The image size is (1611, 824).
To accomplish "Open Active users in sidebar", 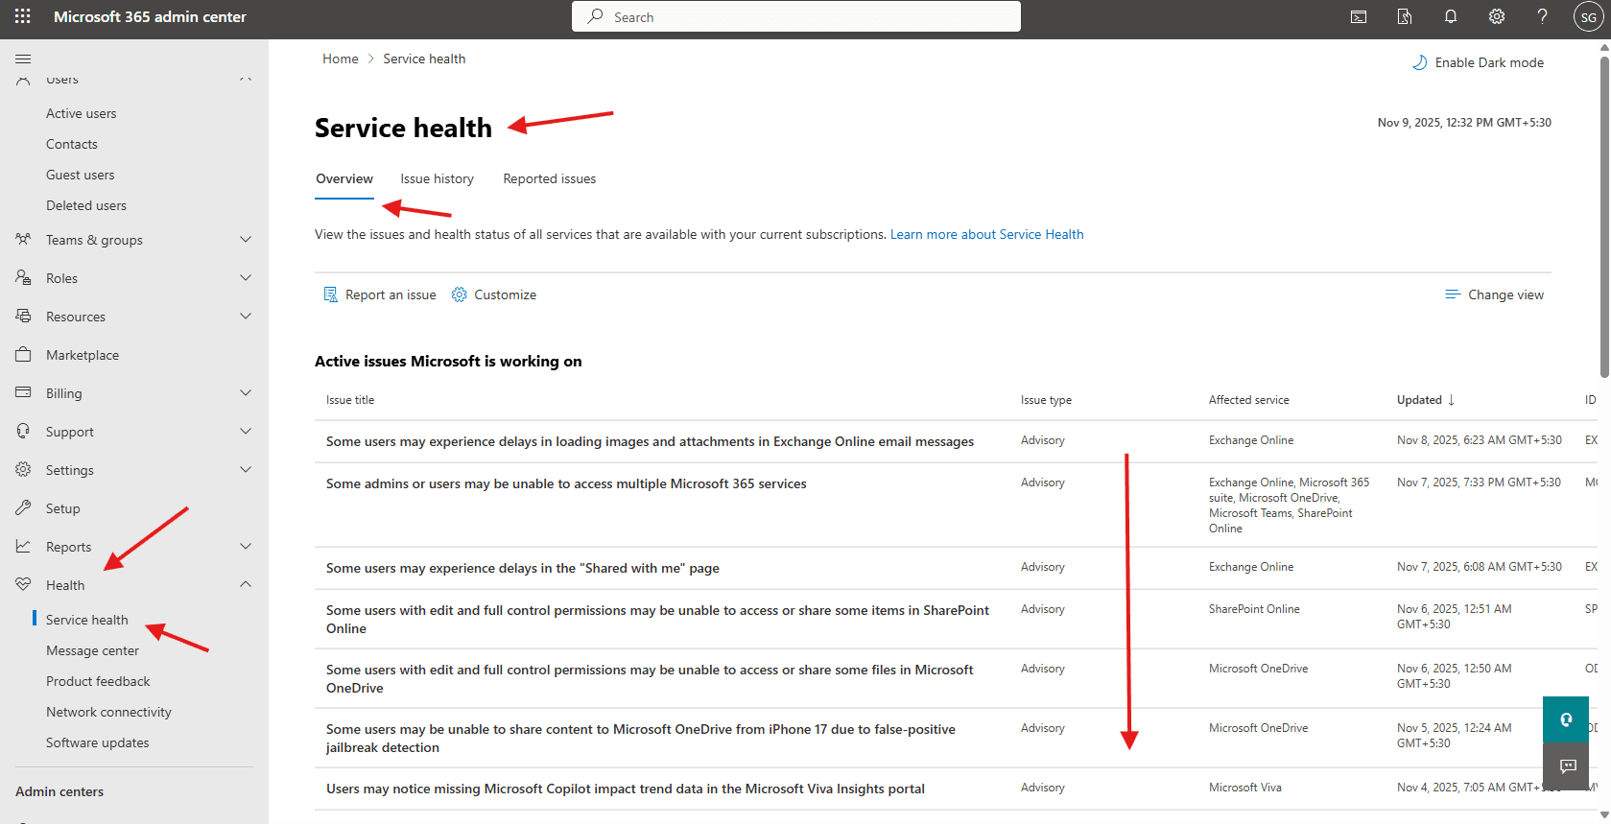I will [x=82, y=113].
